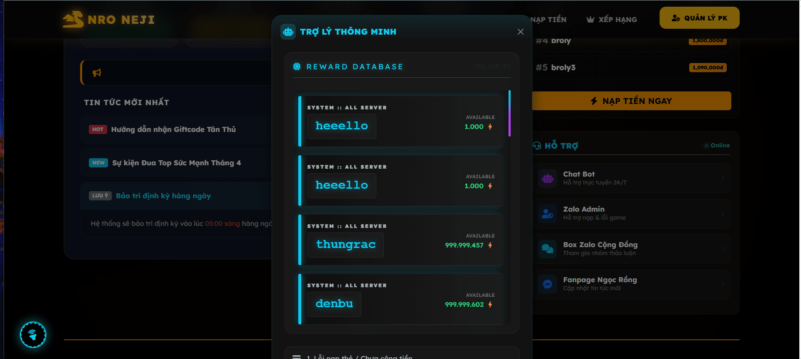Select the denbu gift code

click(x=334, y=304)
